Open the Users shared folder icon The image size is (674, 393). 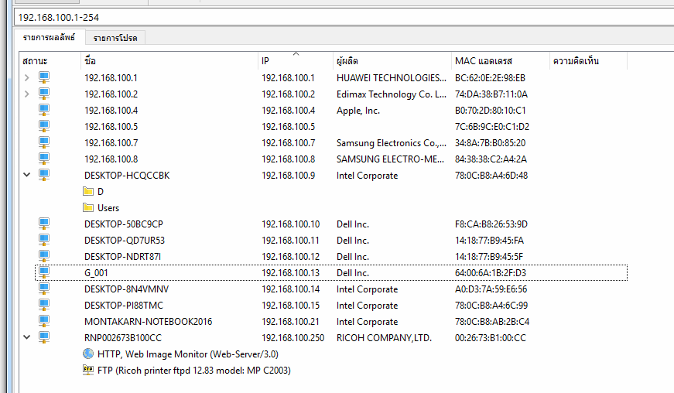coord(88,207)
